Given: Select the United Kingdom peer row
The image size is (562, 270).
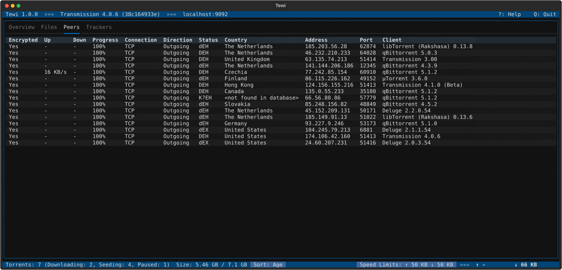Looking at the screenshot, I should click(x=281, y=59).
